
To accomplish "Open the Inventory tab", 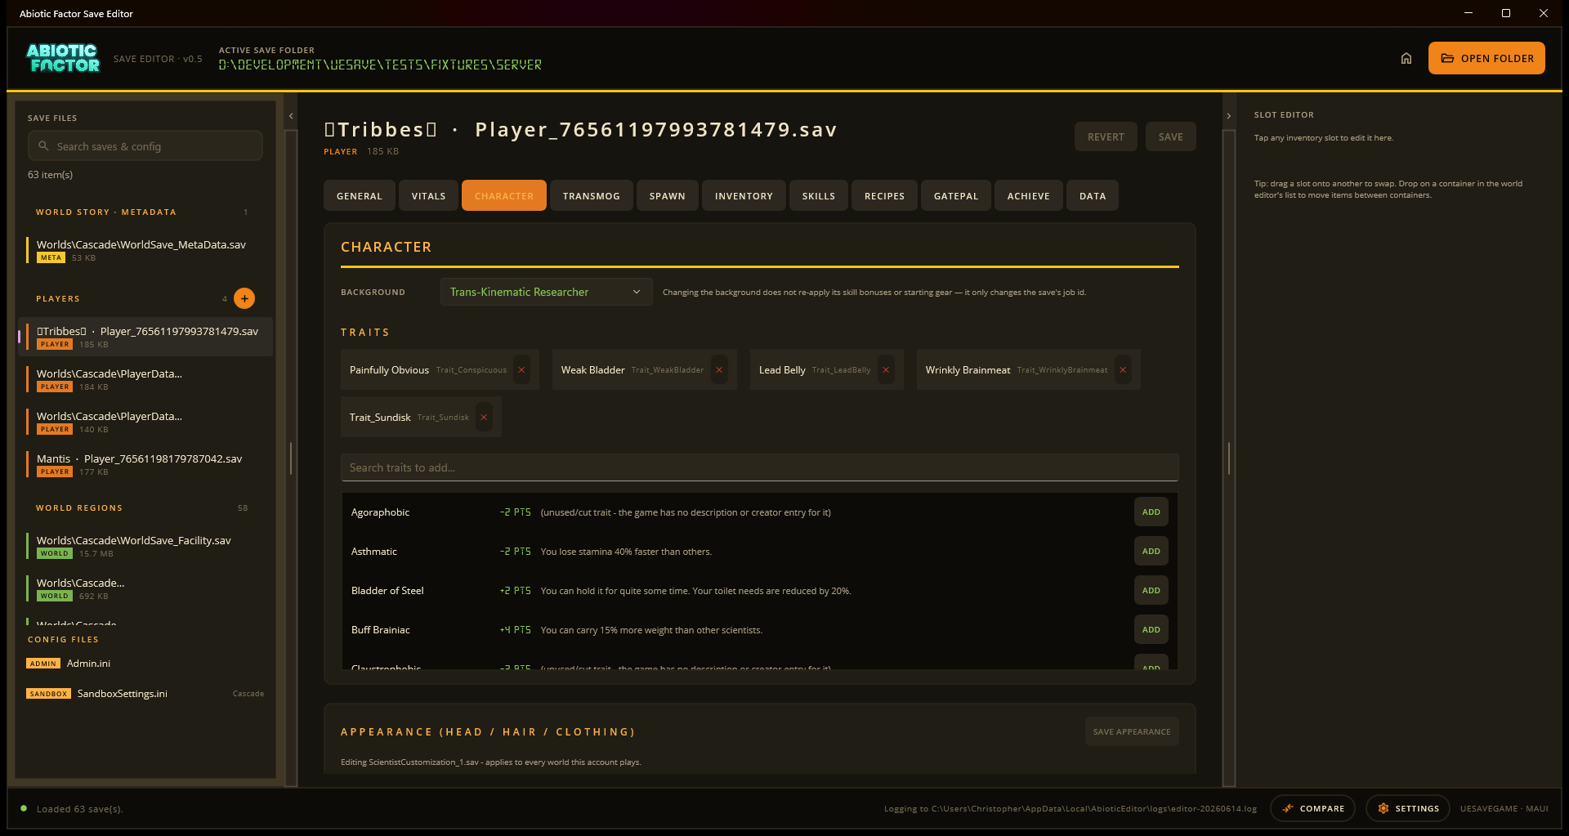I will (744, 196).
